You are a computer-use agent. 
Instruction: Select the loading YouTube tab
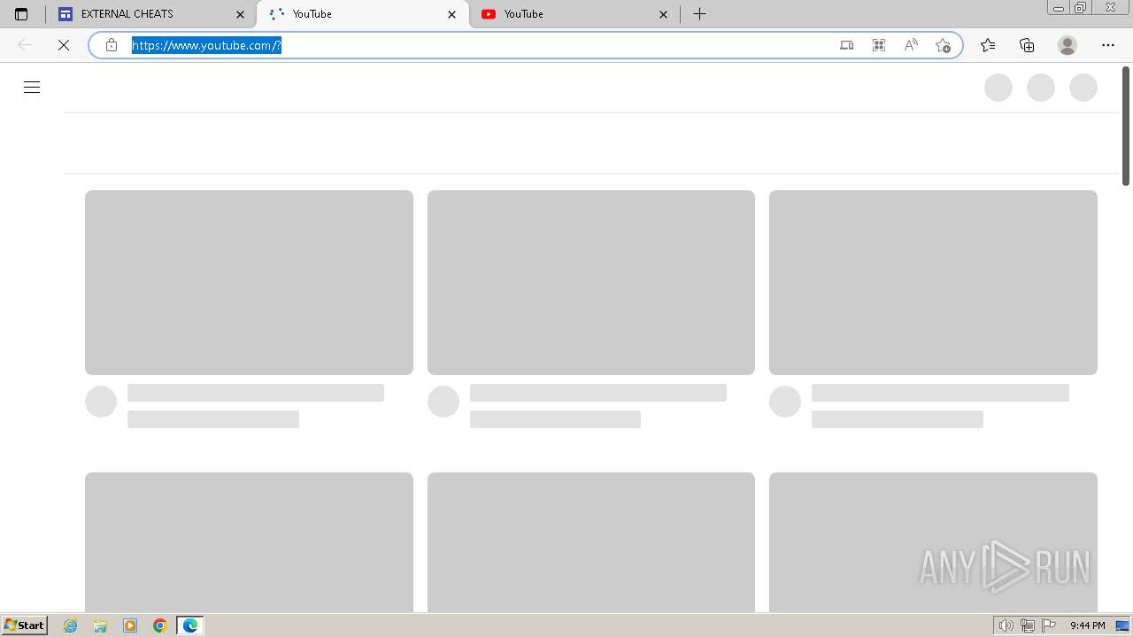[363, 14]
